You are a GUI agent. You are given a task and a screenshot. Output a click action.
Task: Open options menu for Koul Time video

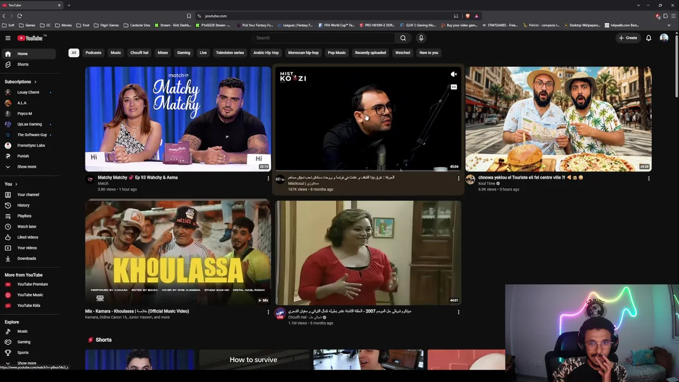coord(648,179)
